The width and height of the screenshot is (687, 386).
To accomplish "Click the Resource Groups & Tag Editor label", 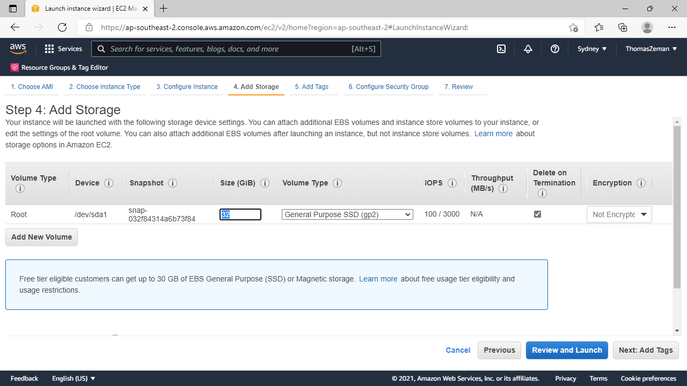I will [x=64, y=68].
